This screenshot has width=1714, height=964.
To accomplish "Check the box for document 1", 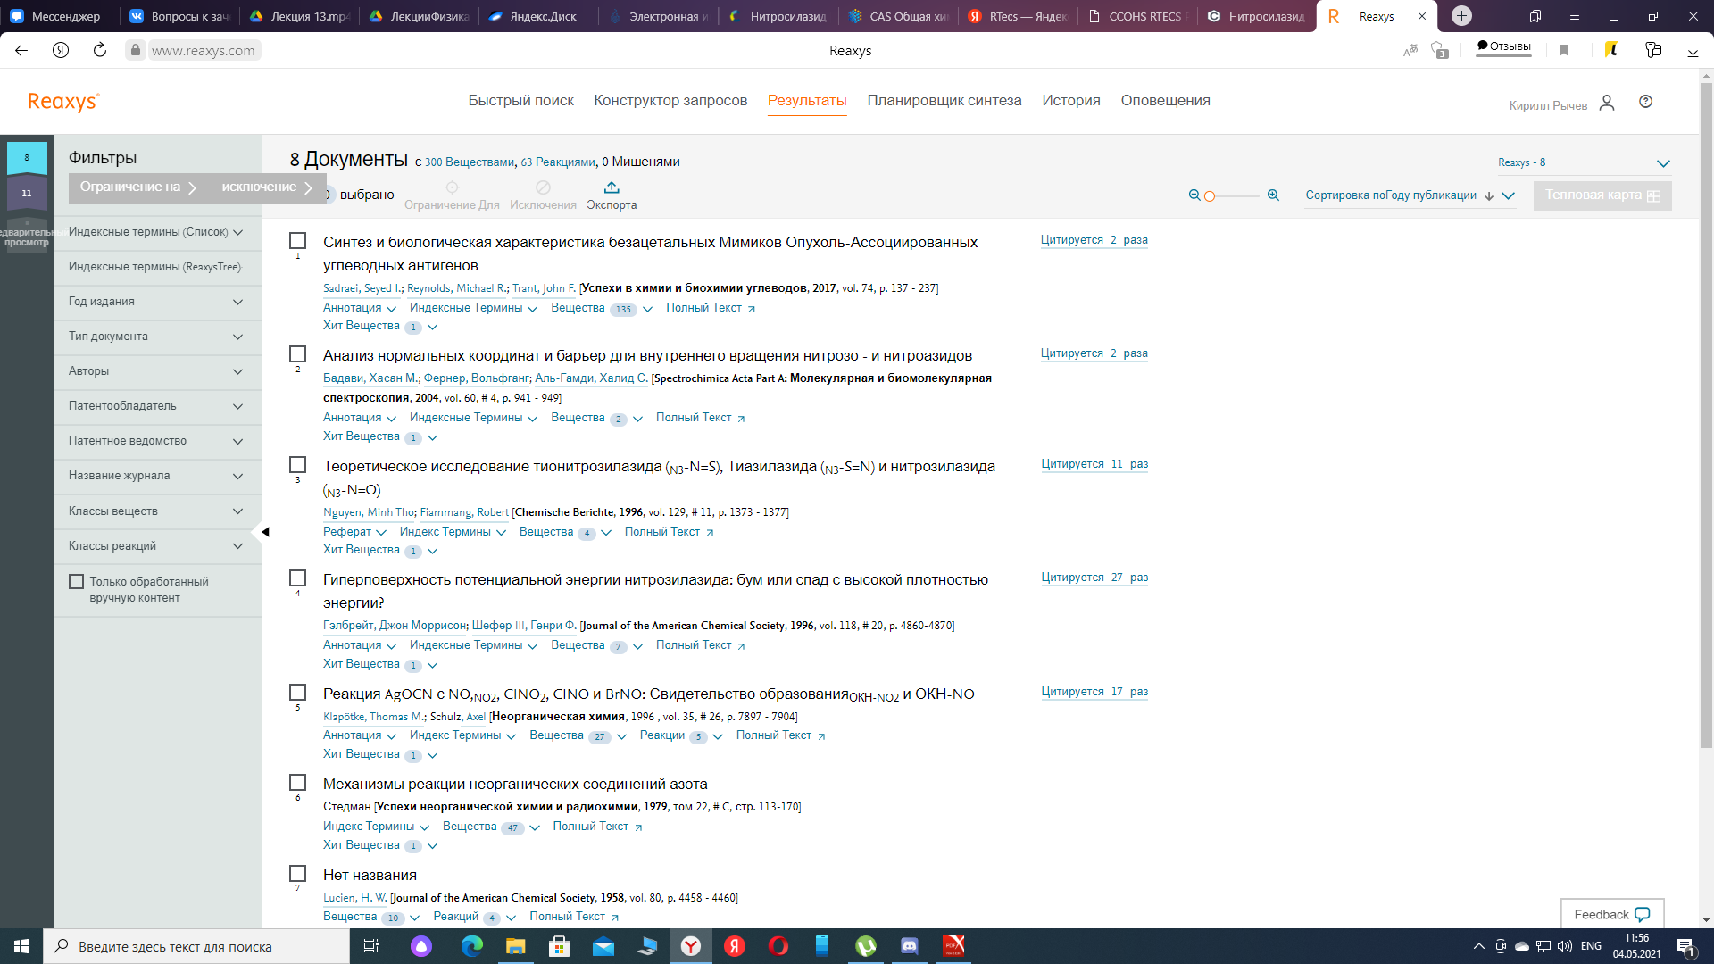I will click(298, 241).
